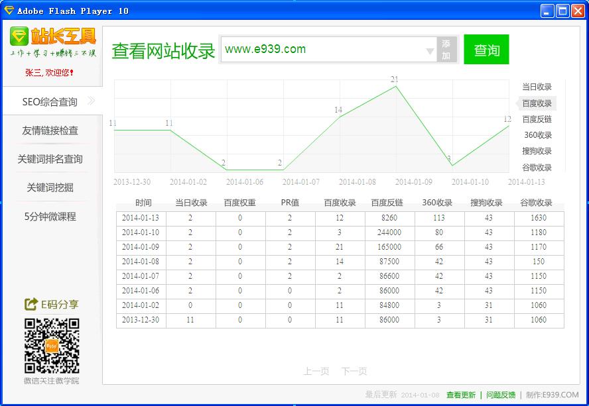Expand the website URL dropdown arrow

[x=429, y=51]
